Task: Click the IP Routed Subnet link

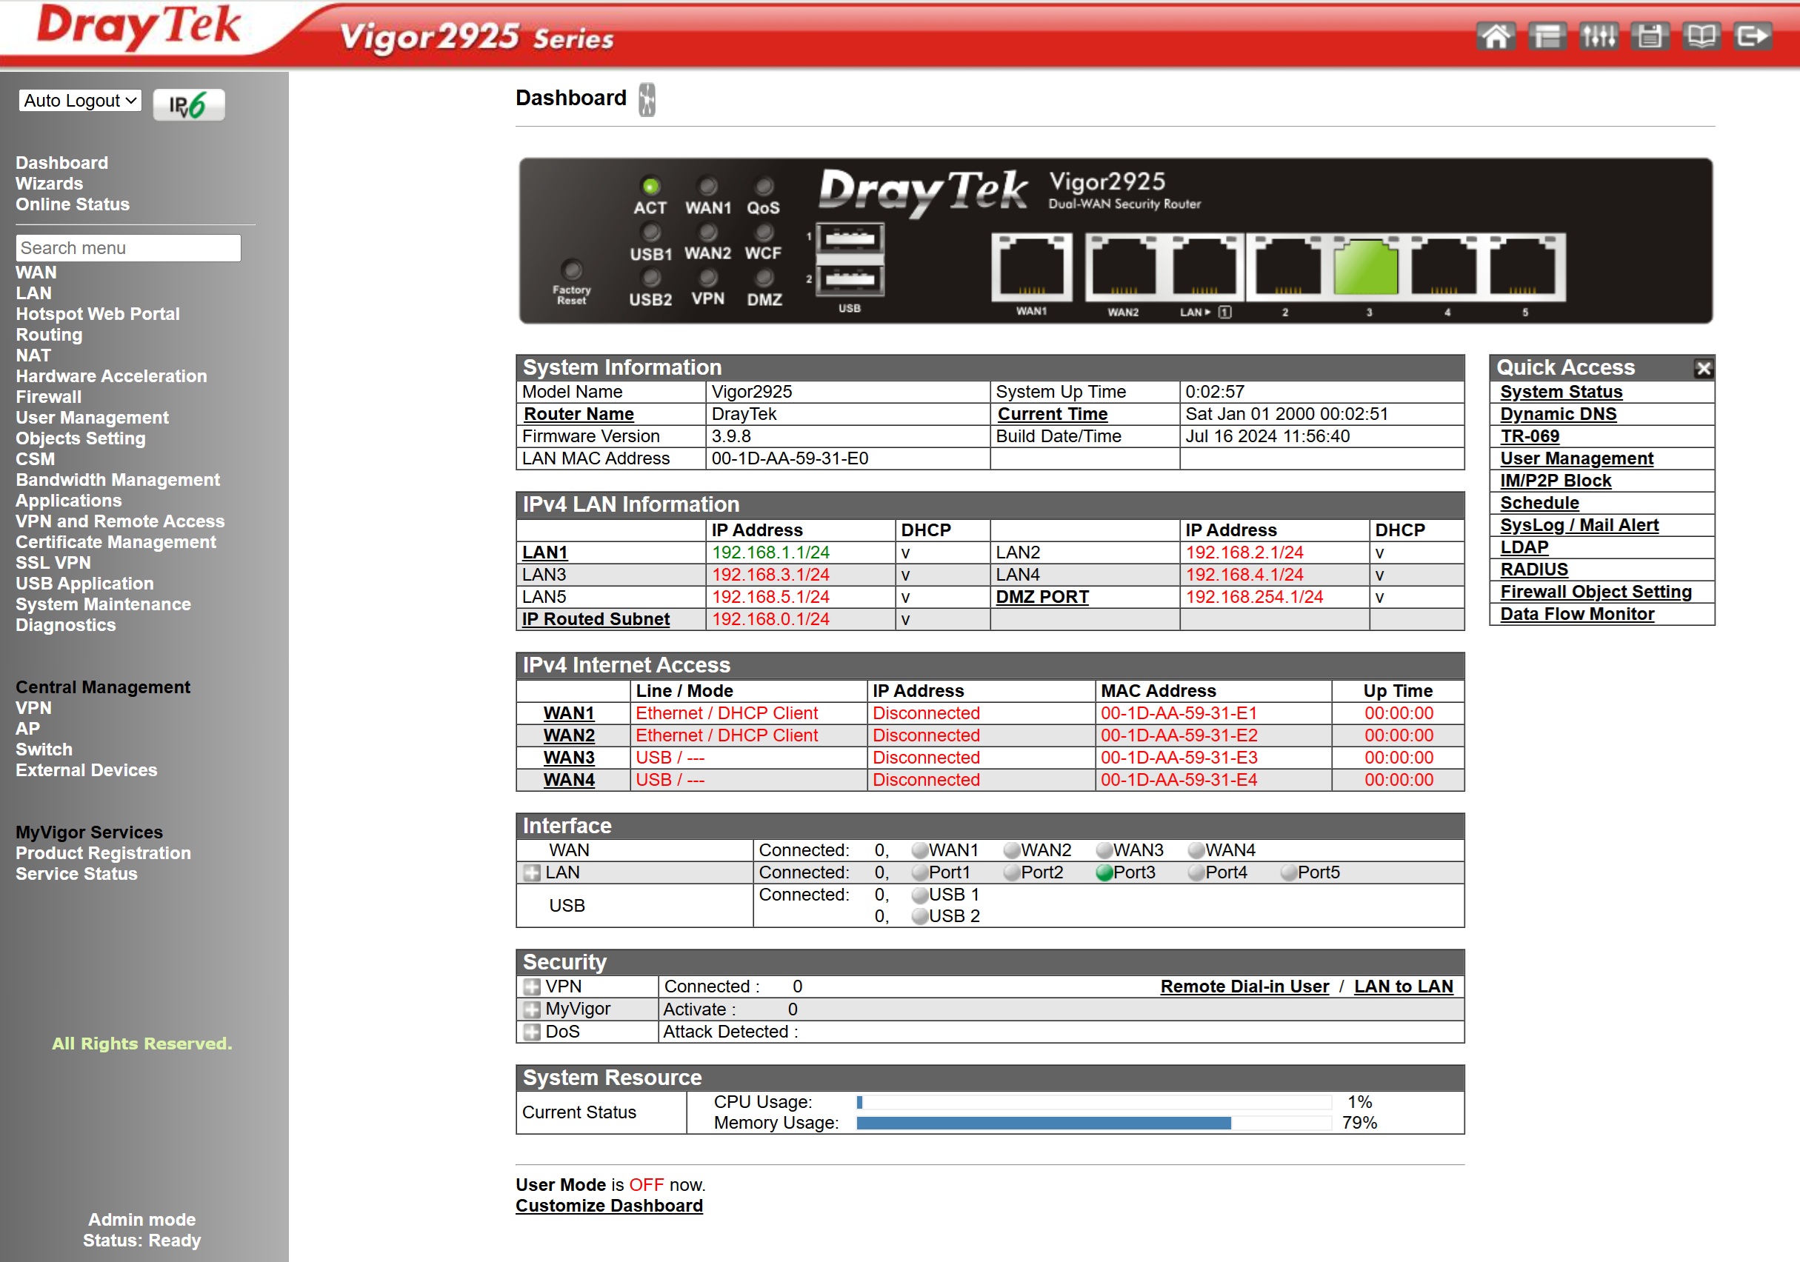Action: (x=596, y=619)
